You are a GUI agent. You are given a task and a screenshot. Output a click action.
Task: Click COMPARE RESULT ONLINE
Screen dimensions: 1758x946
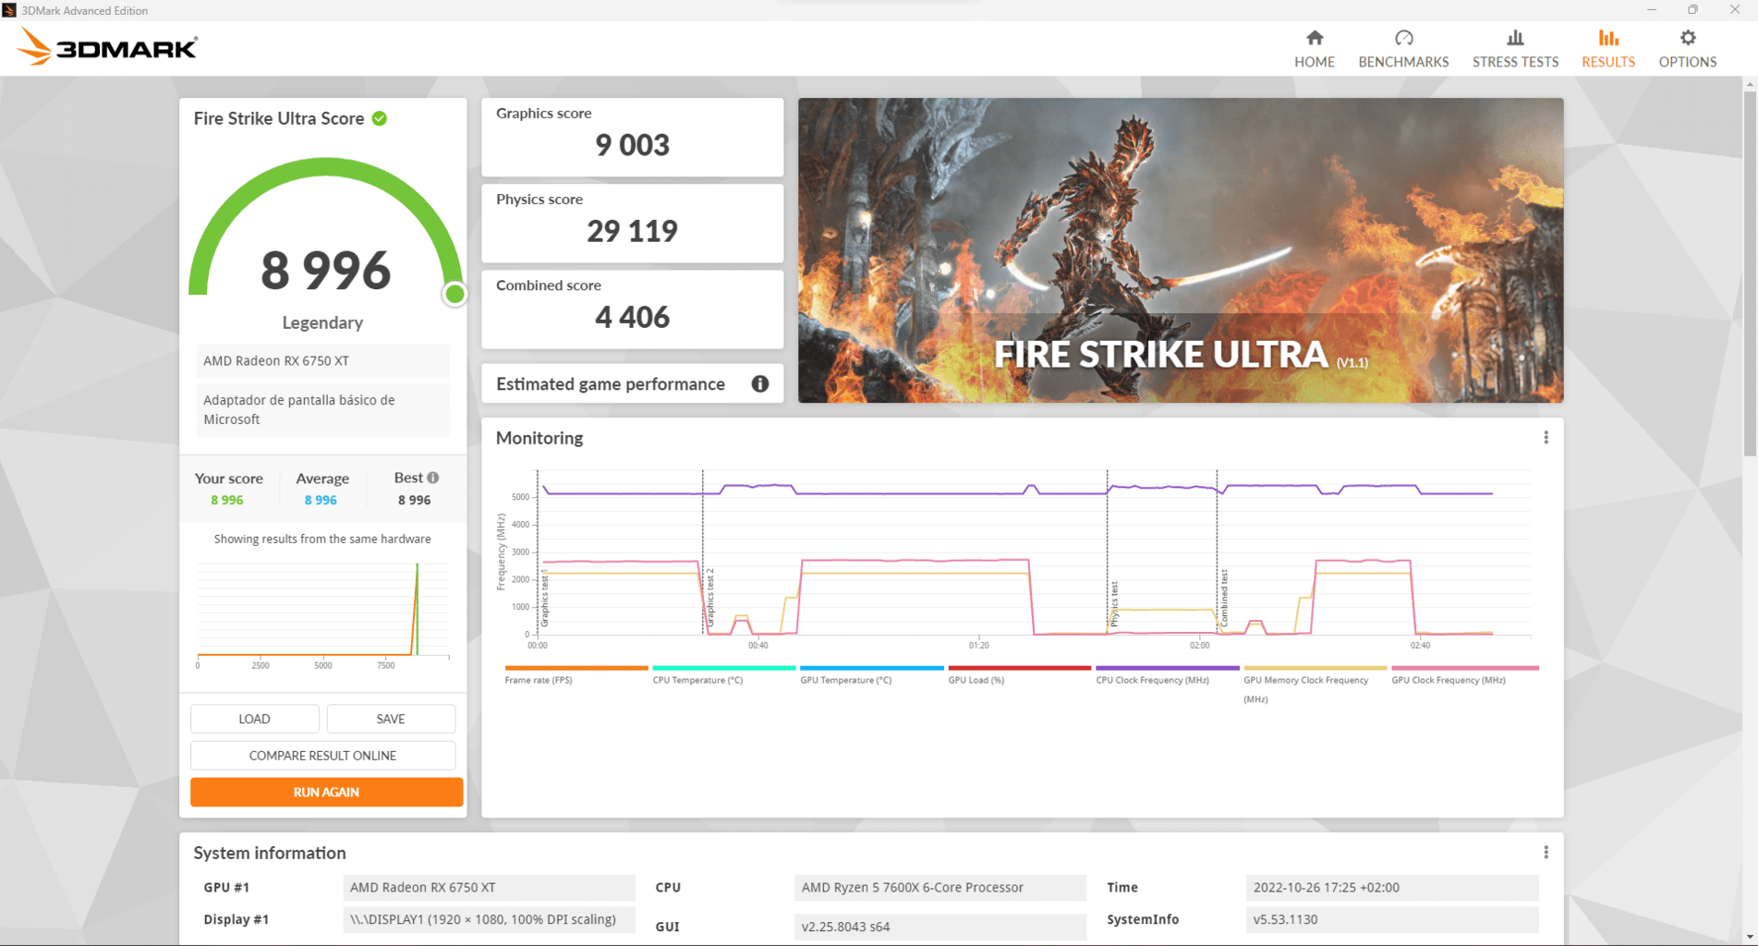(x=322, y=756)
